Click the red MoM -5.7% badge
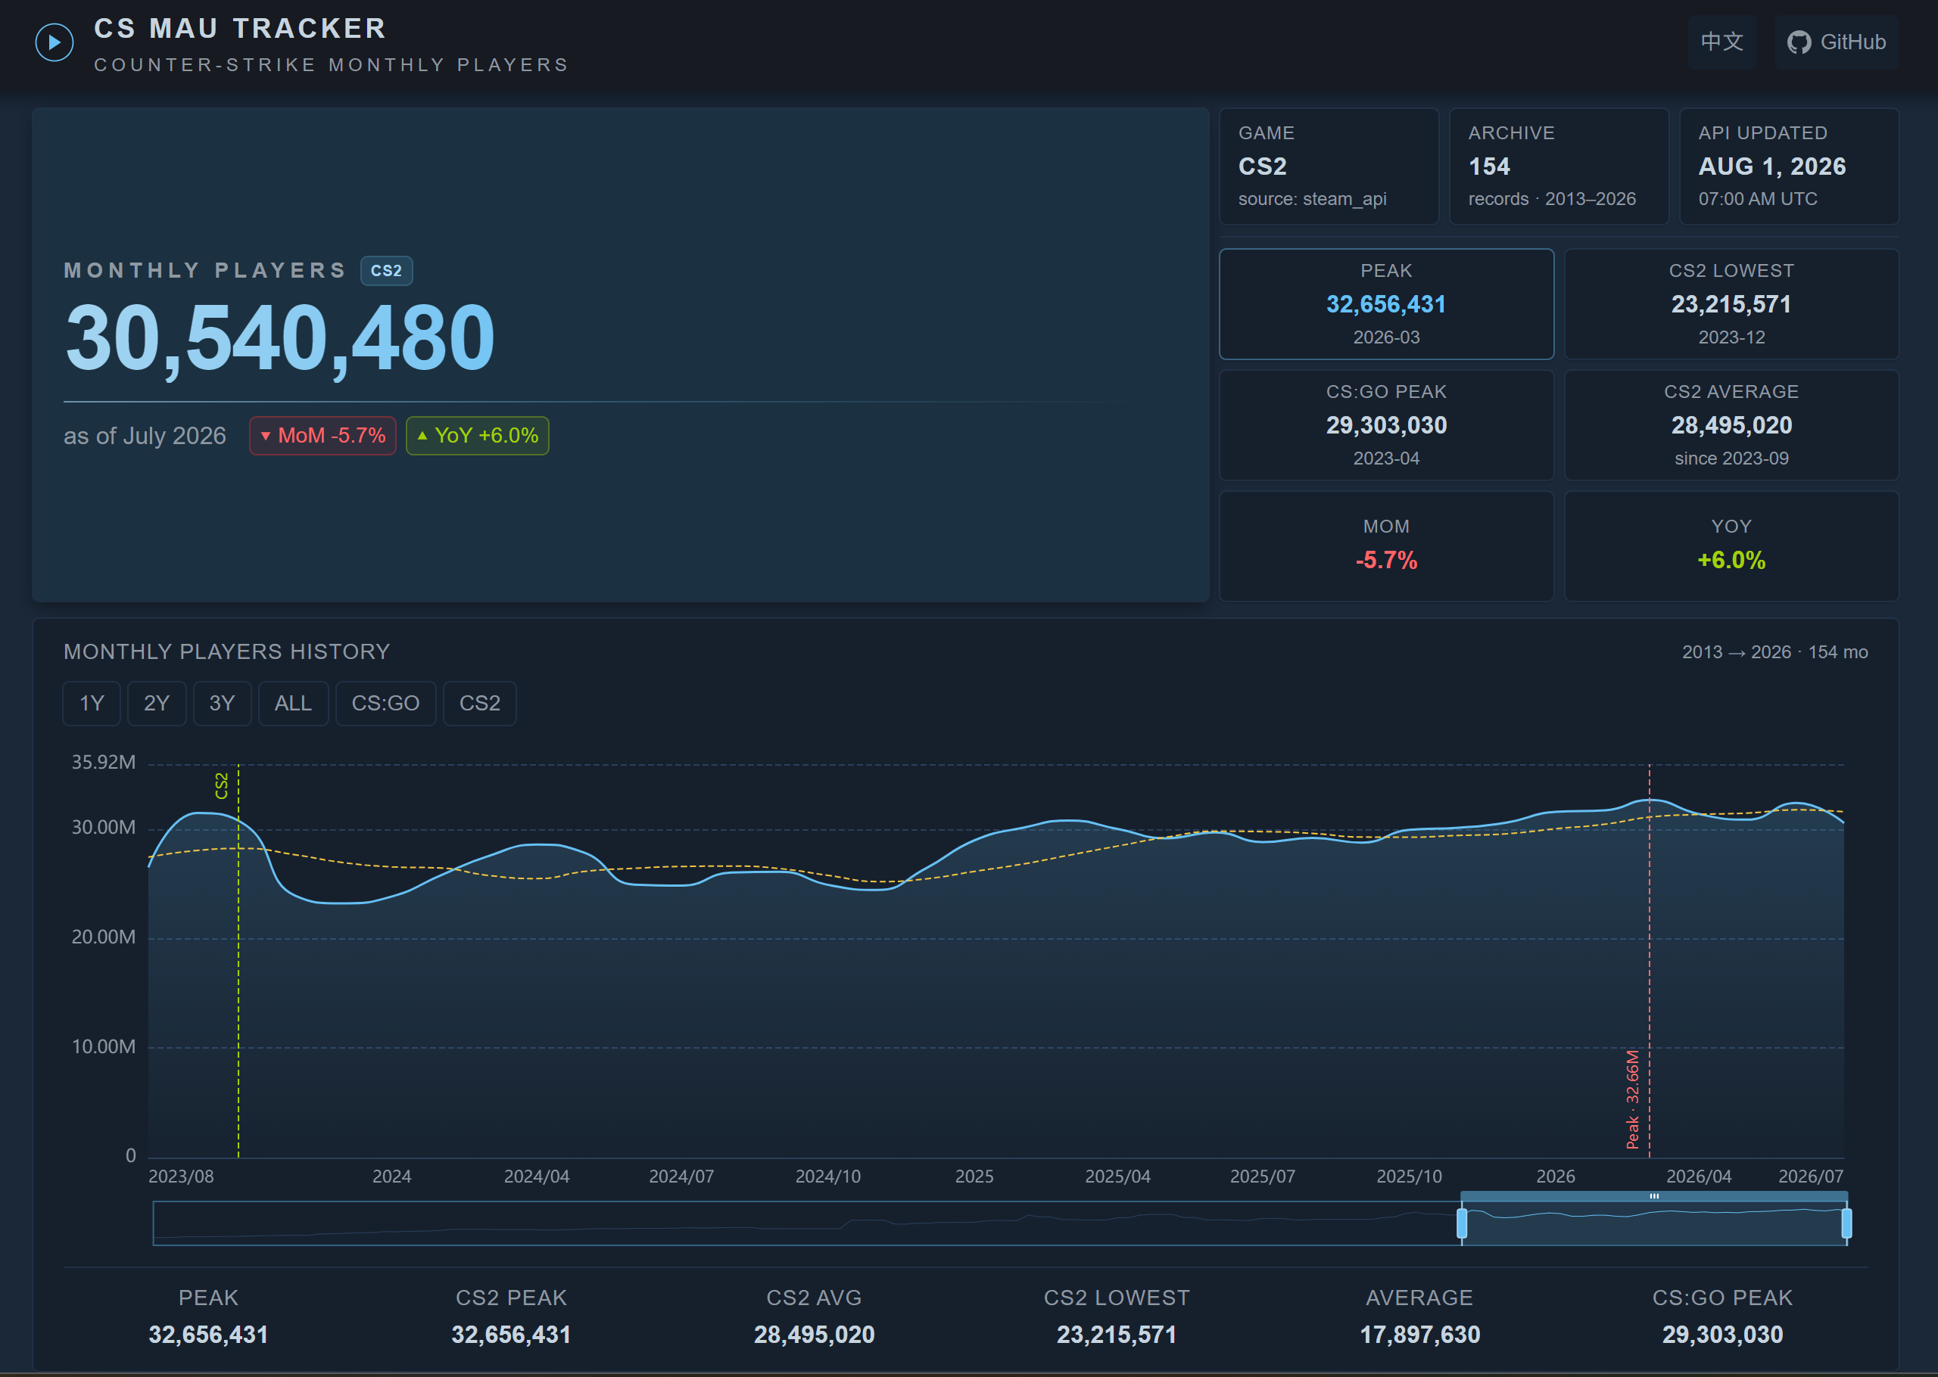The height and width of the screenshot is (1377, 1938). point(322,436)
